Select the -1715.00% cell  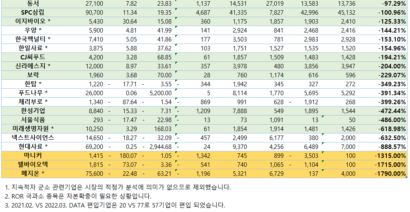390,164
